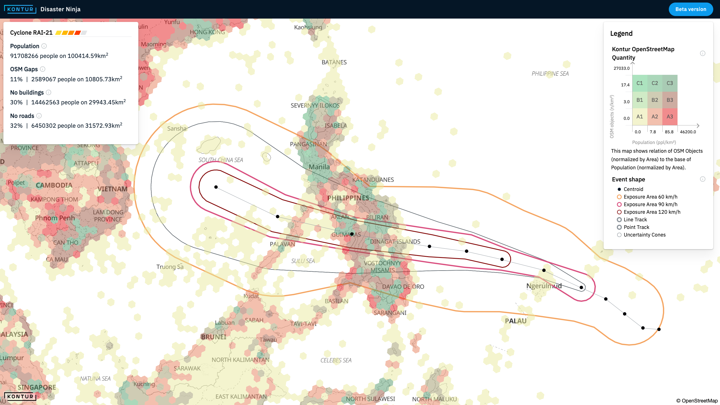Click the C1 legend cell
Image resolution: width=720 pixels, height=405 pixels.
coord(640,83)
